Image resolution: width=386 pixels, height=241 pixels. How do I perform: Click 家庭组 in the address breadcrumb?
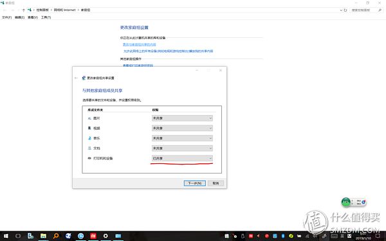(x=86, y=10)
